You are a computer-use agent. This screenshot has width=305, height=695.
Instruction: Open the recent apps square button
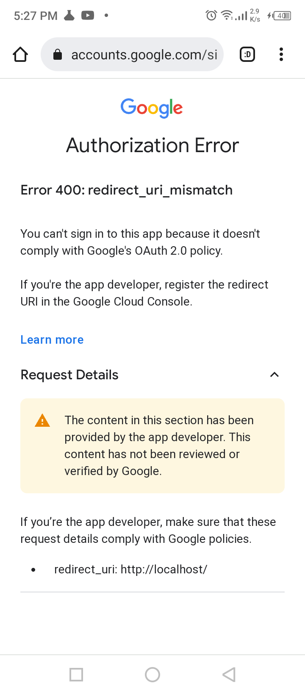tap(76, 674)
